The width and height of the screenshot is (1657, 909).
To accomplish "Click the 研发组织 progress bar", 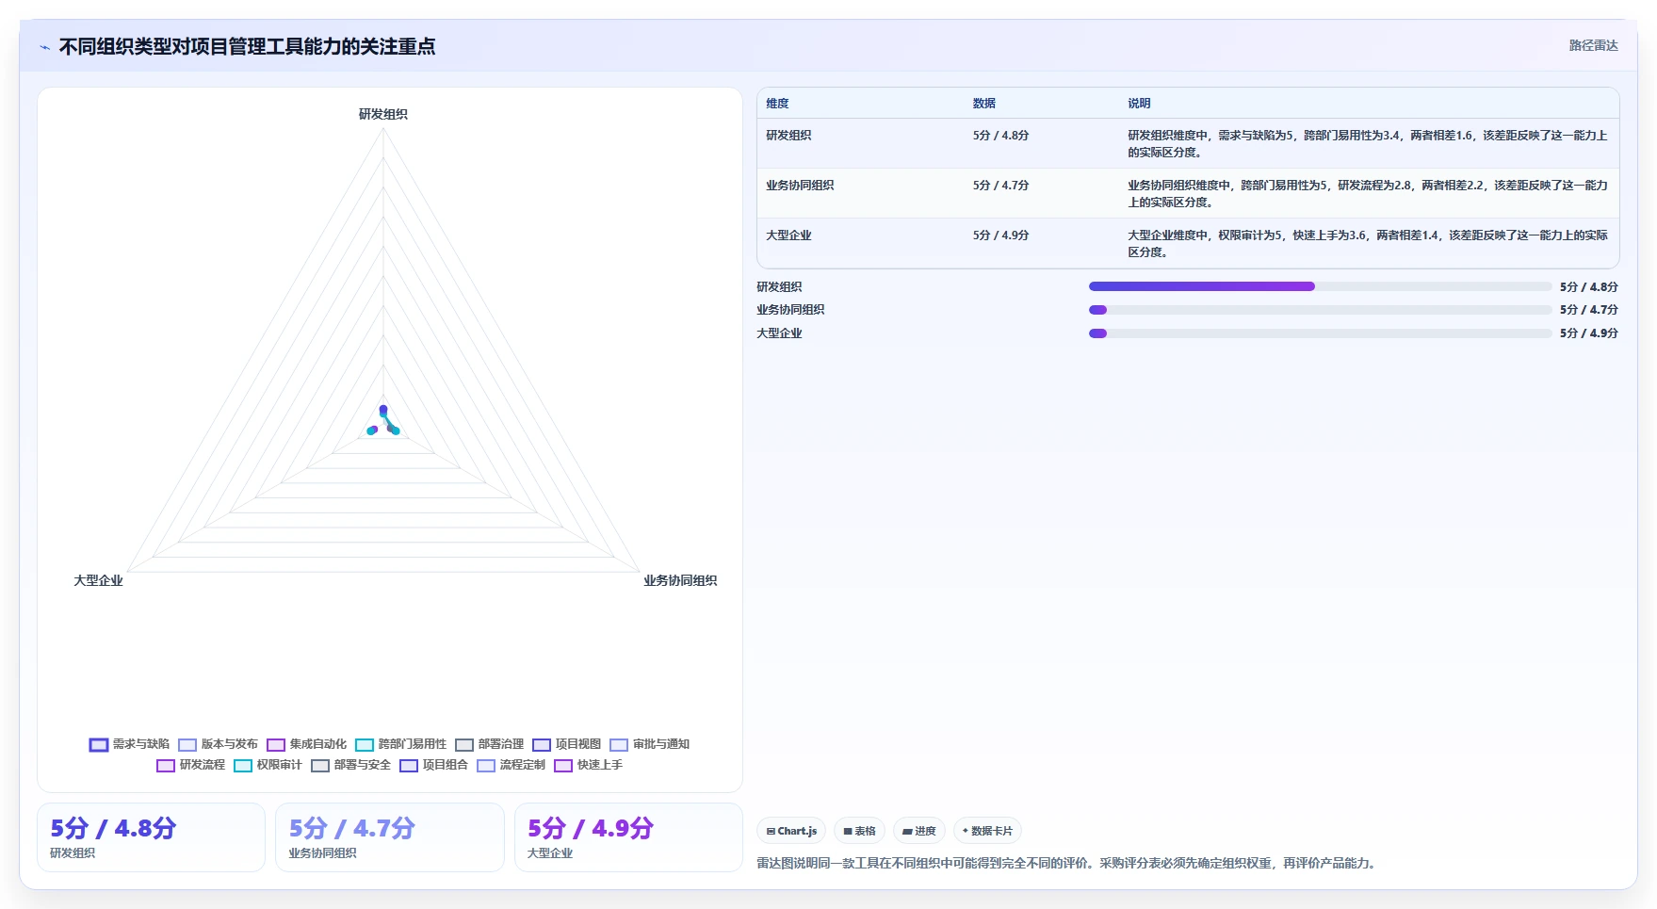I will 1320,286.
